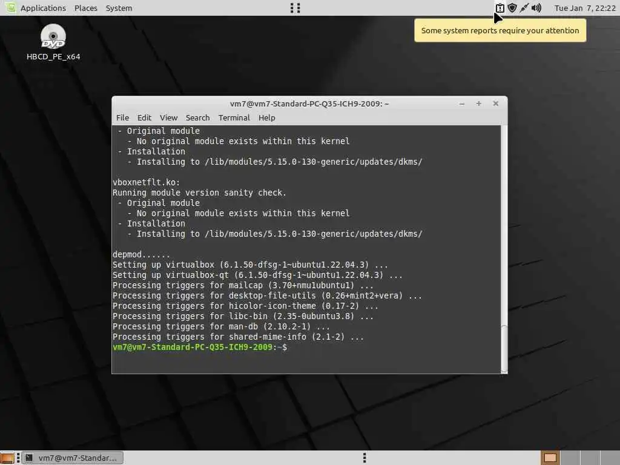The width and height of the screenshot is (620, 465).
Task: Click 'Setting up virtualbox-qt' terminal line
Action: pyautogui.click(x=257, y=275)
